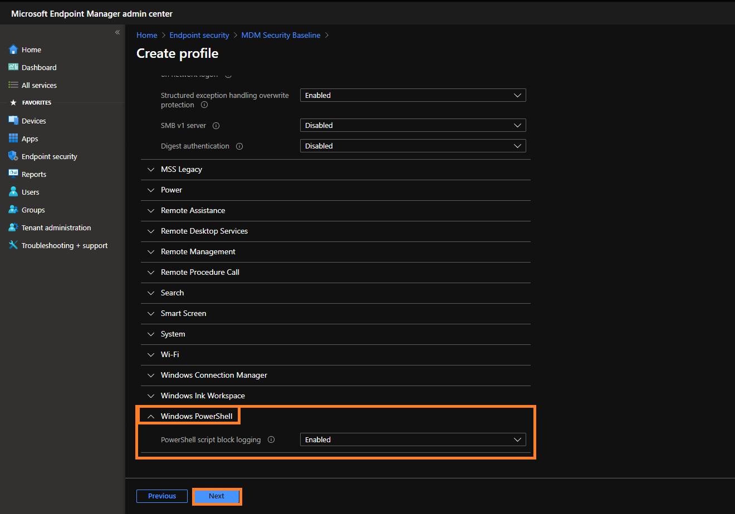Click the Microsoft Endpoint Manager admin center title
The height and width of the screenshot is (514, 735).
(92, 13)
